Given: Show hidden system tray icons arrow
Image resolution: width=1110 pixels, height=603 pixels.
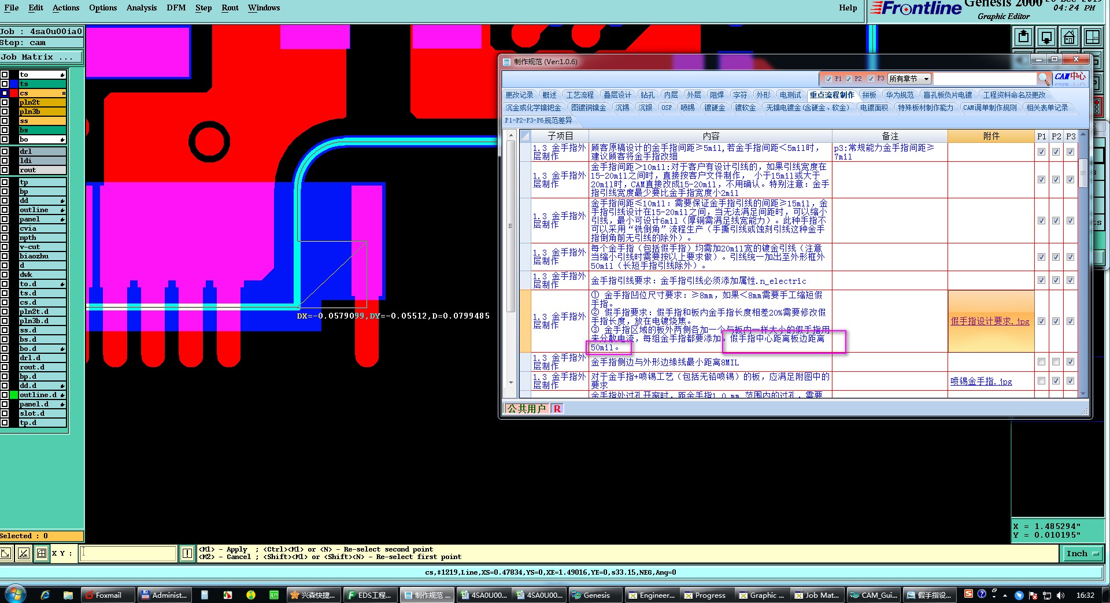Looking at the screenshot, I should (x=1005, y=595).
